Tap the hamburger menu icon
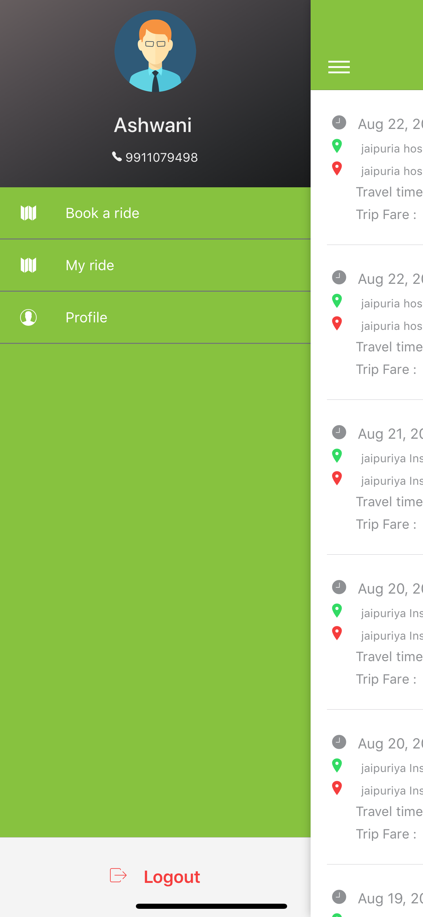This screenshot has height=917, width=423. pyautogui.click(x=339, y=67)
